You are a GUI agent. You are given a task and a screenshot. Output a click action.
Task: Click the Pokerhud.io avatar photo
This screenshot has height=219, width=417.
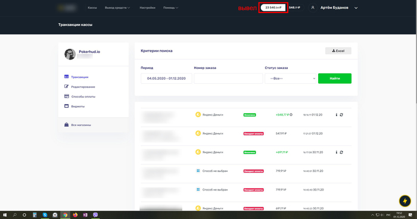[x=70, y=54]
